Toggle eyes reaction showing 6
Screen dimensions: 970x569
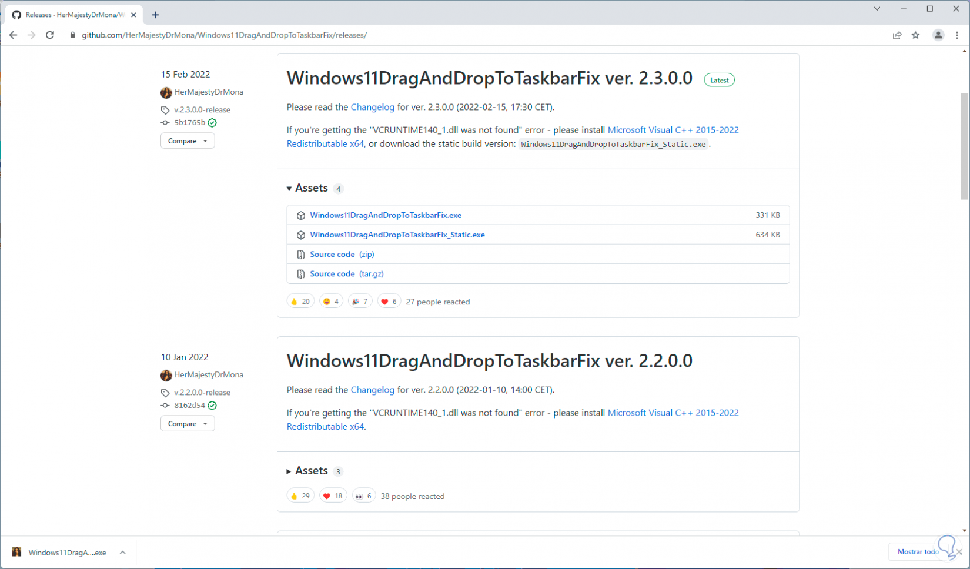(x=364, y=496)
